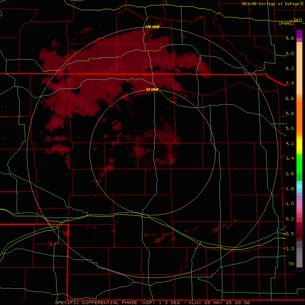Click the -0.5 value on the scale
Screen dimensions: 305x305
289,234
